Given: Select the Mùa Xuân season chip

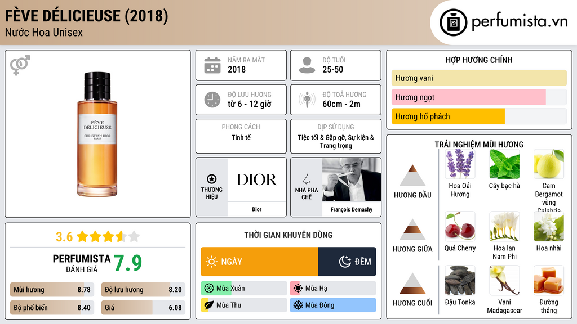Looking at the screenshot, I should [x=244, y=289].
